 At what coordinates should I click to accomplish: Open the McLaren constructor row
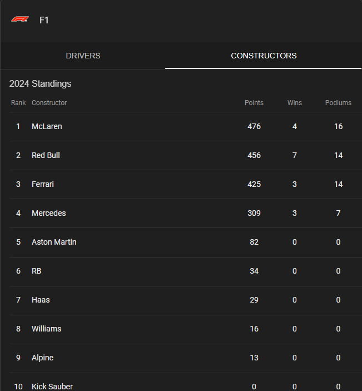coord(186,126)
